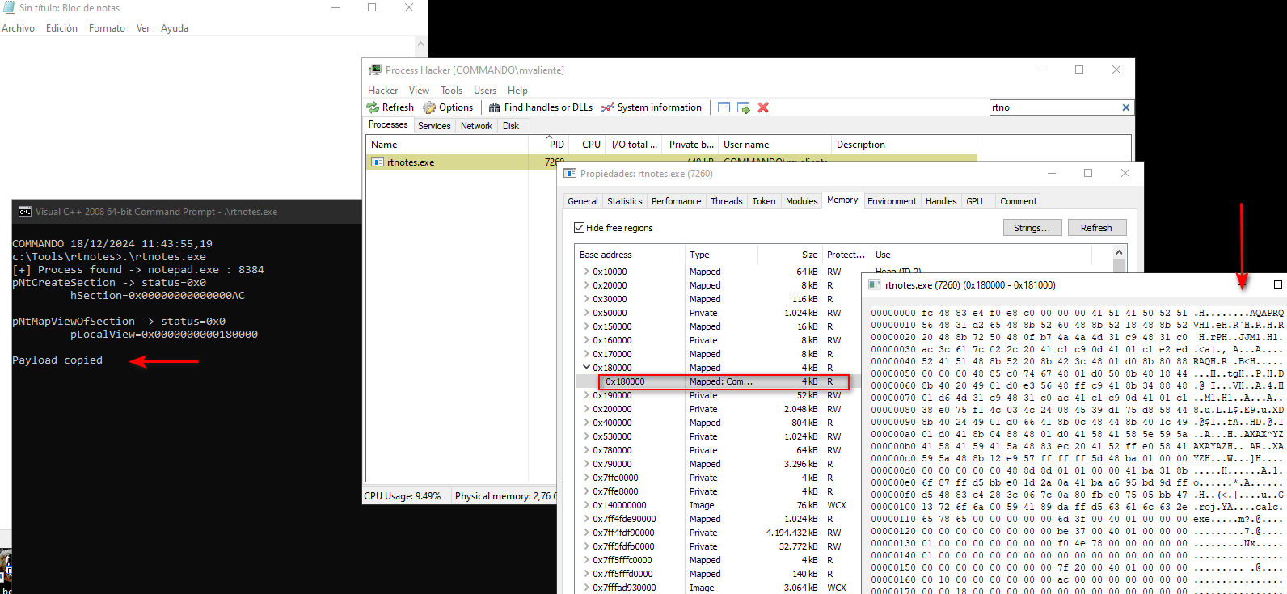Screen dimensions: 1287x594
Task: Sort by the Base address column header
Action: (x=629, y=255)
